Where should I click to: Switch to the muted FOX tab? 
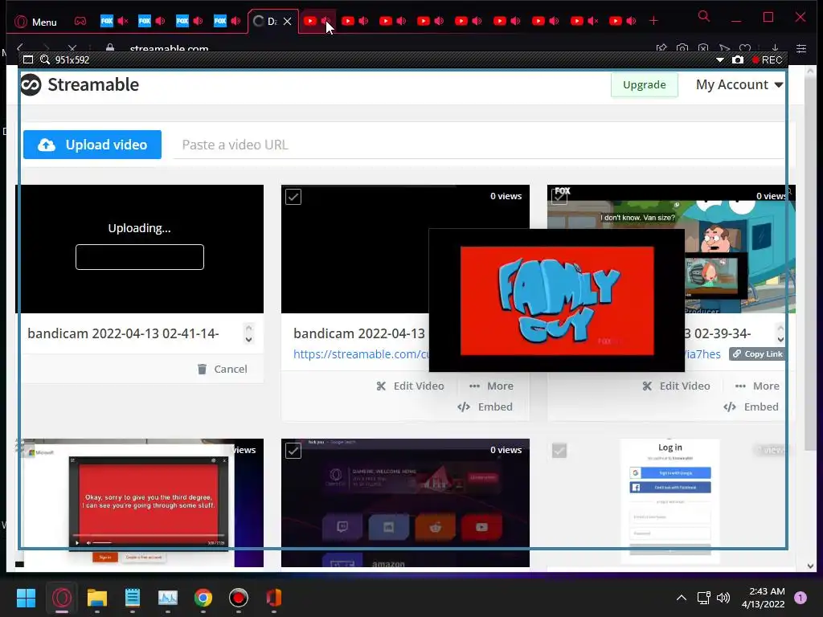pos(114,21)
